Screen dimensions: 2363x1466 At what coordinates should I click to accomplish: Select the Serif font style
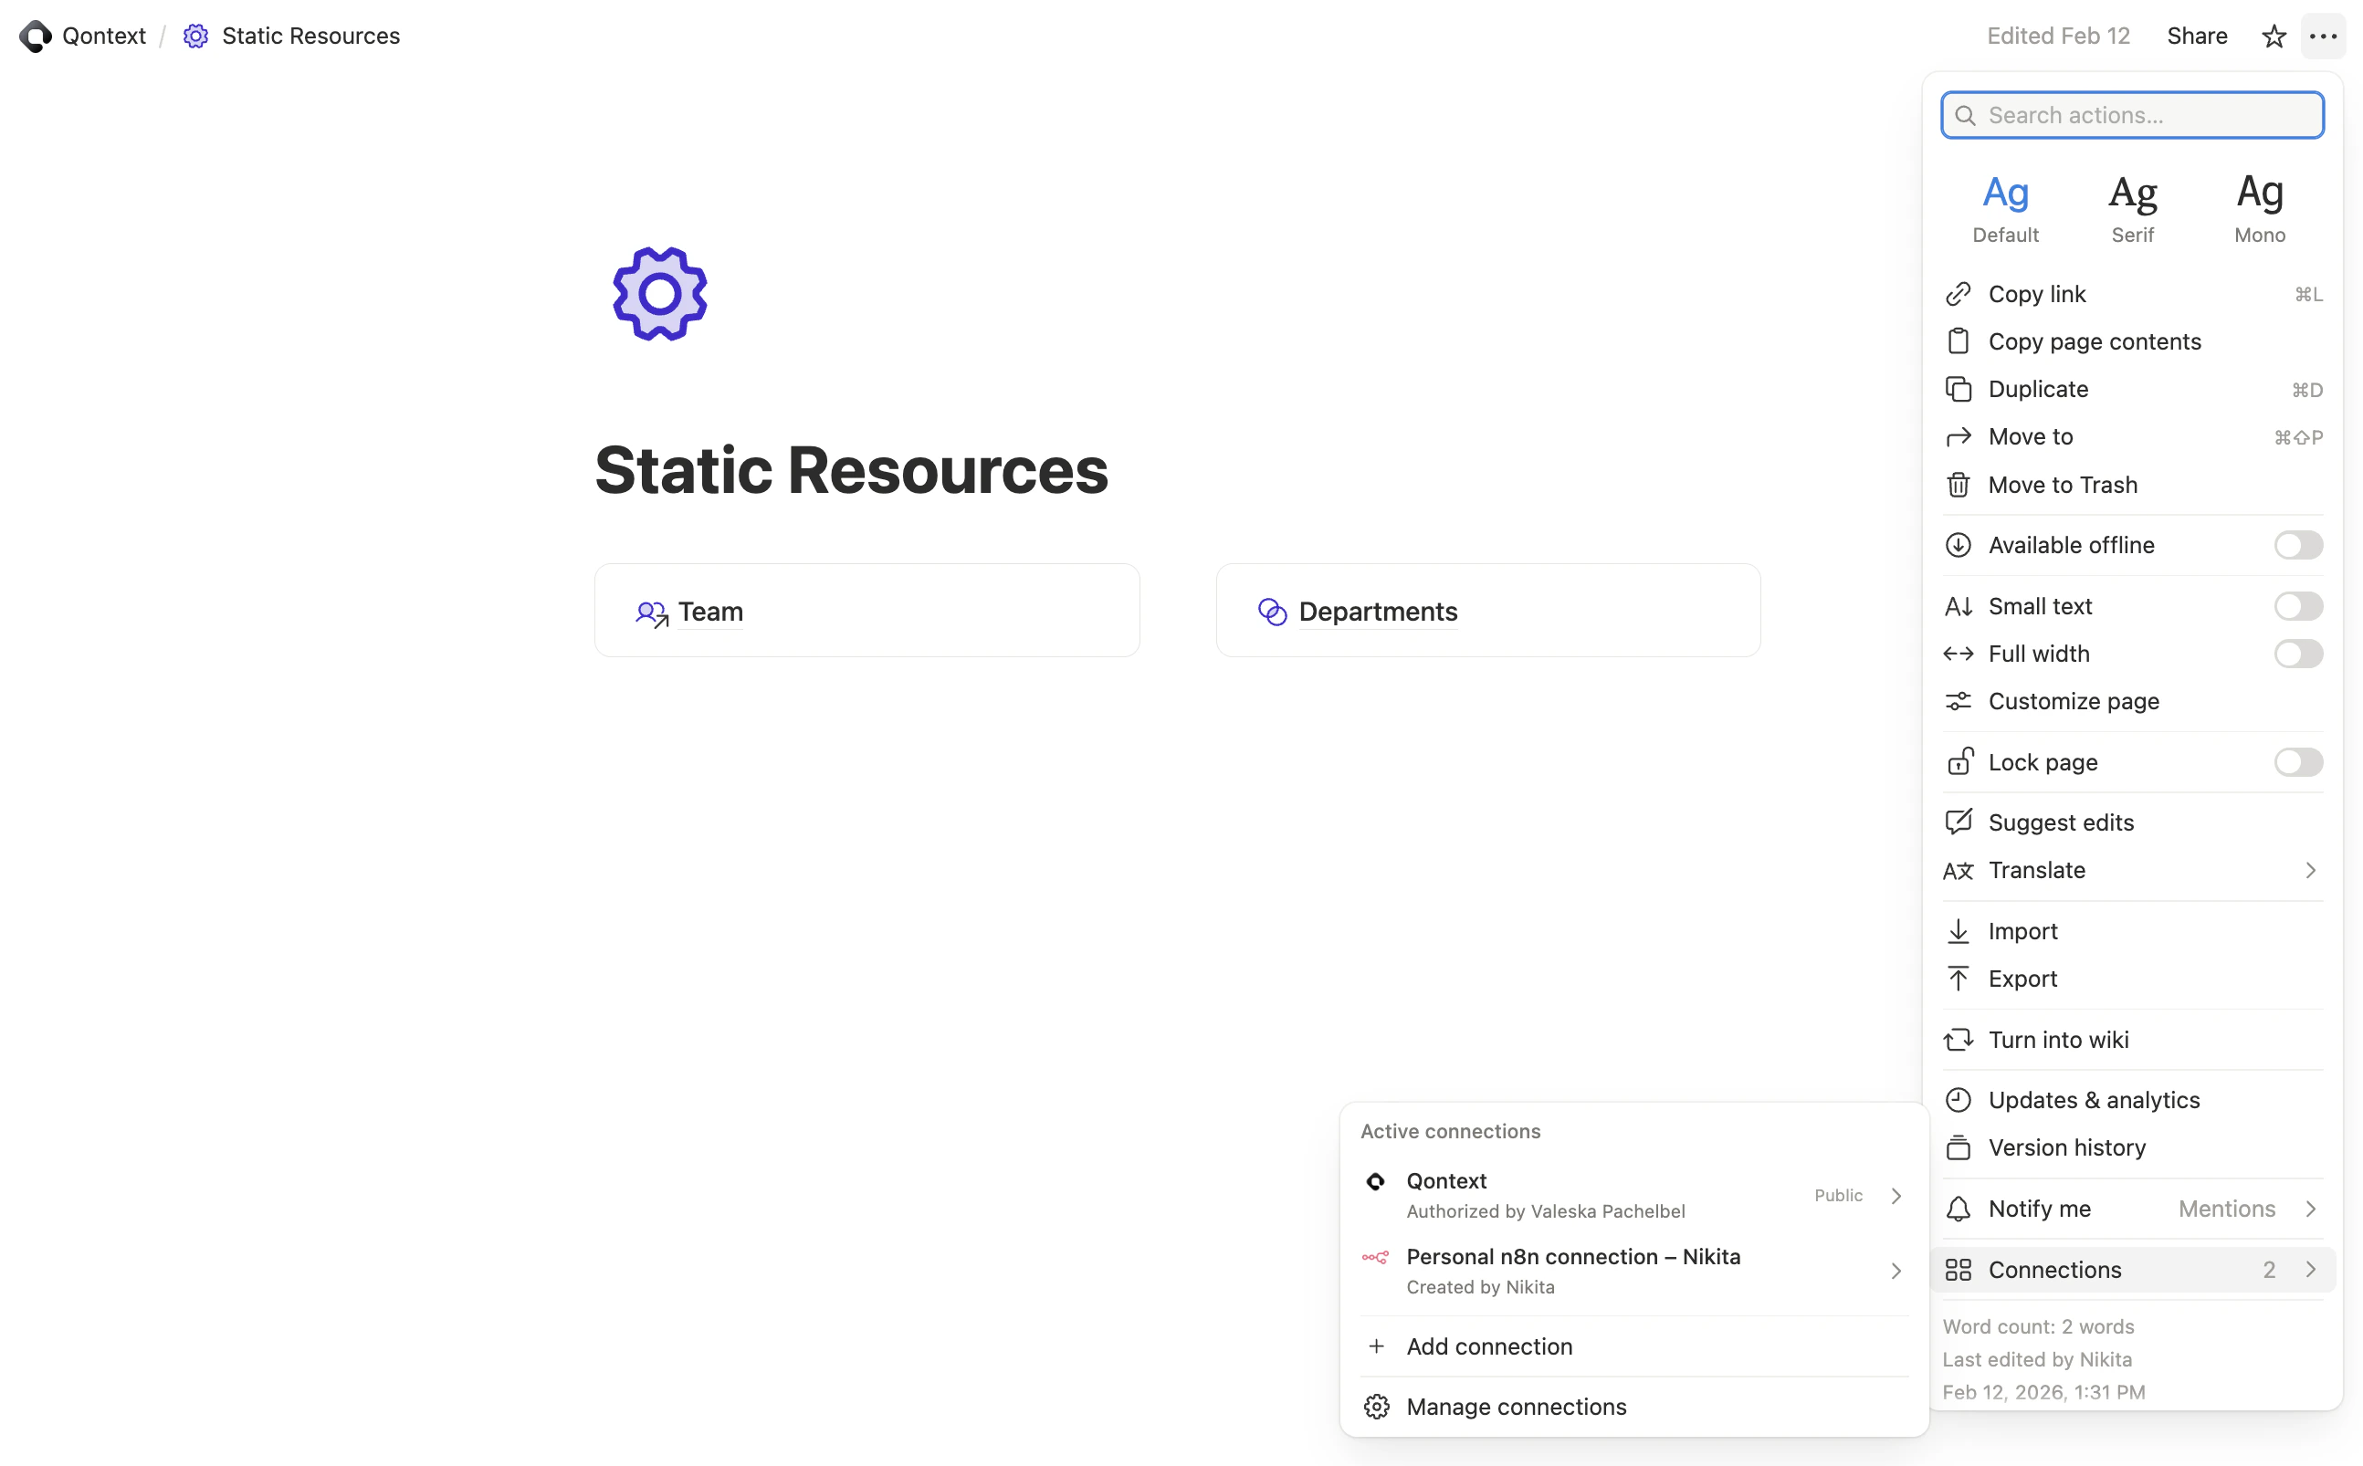[2132, 205]
